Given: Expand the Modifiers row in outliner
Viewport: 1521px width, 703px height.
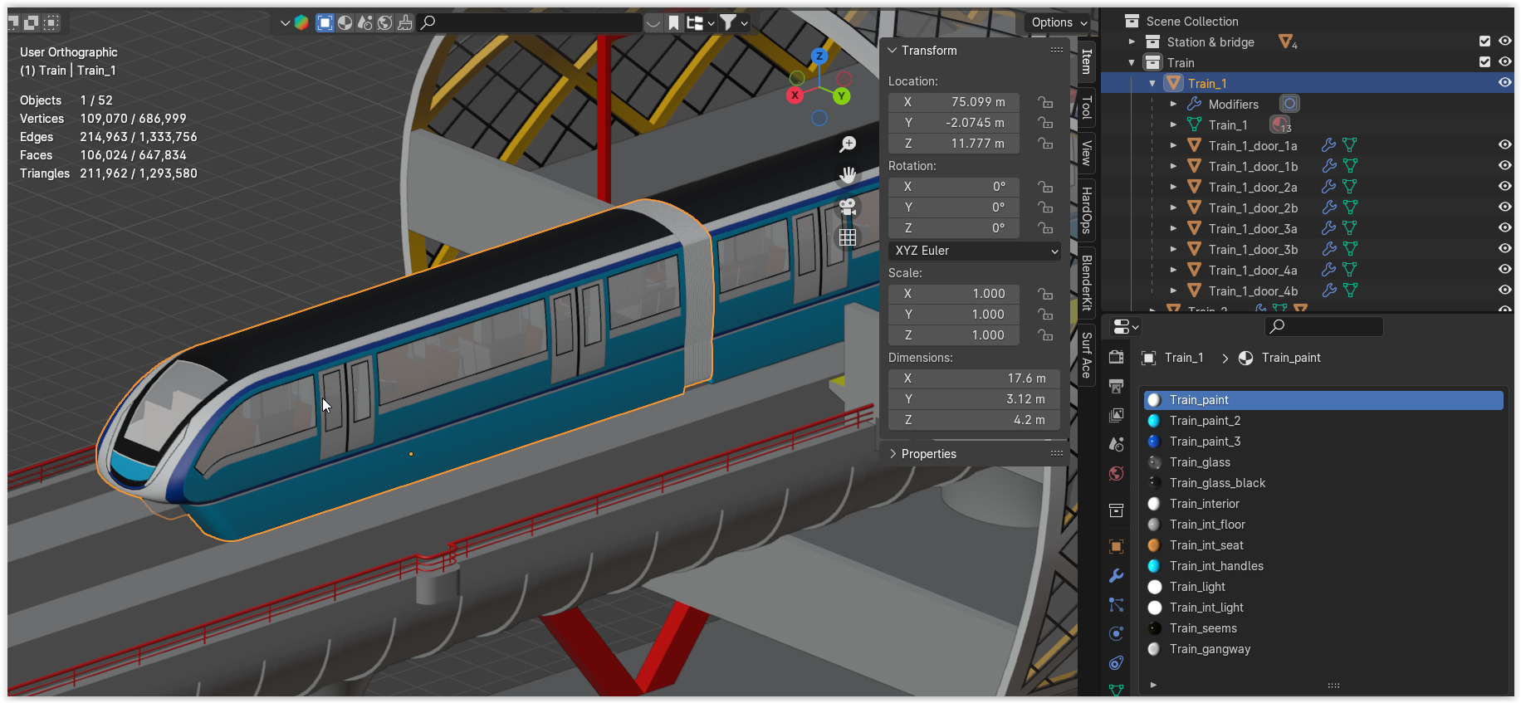Looking at the screenshot, I should tap(1173, 104).
